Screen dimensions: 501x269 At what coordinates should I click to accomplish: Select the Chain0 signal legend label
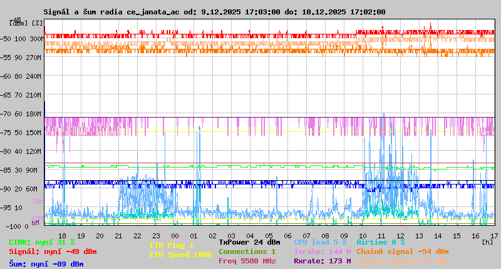pos(402,251)
